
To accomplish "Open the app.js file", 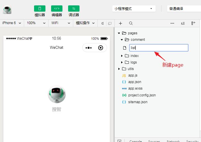I will (133, 75).
